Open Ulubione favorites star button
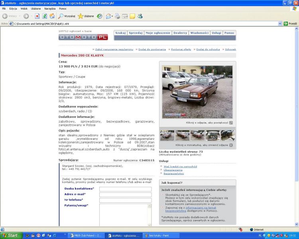Viewport: 299px width, 239px height. click(86, 16)
